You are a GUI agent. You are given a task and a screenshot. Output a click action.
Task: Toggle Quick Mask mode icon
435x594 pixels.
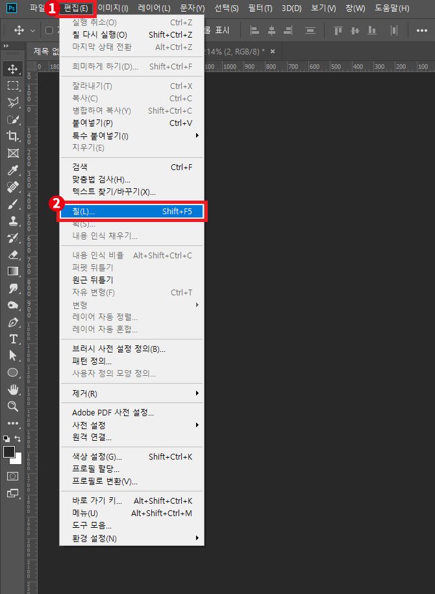click(12, 476)
